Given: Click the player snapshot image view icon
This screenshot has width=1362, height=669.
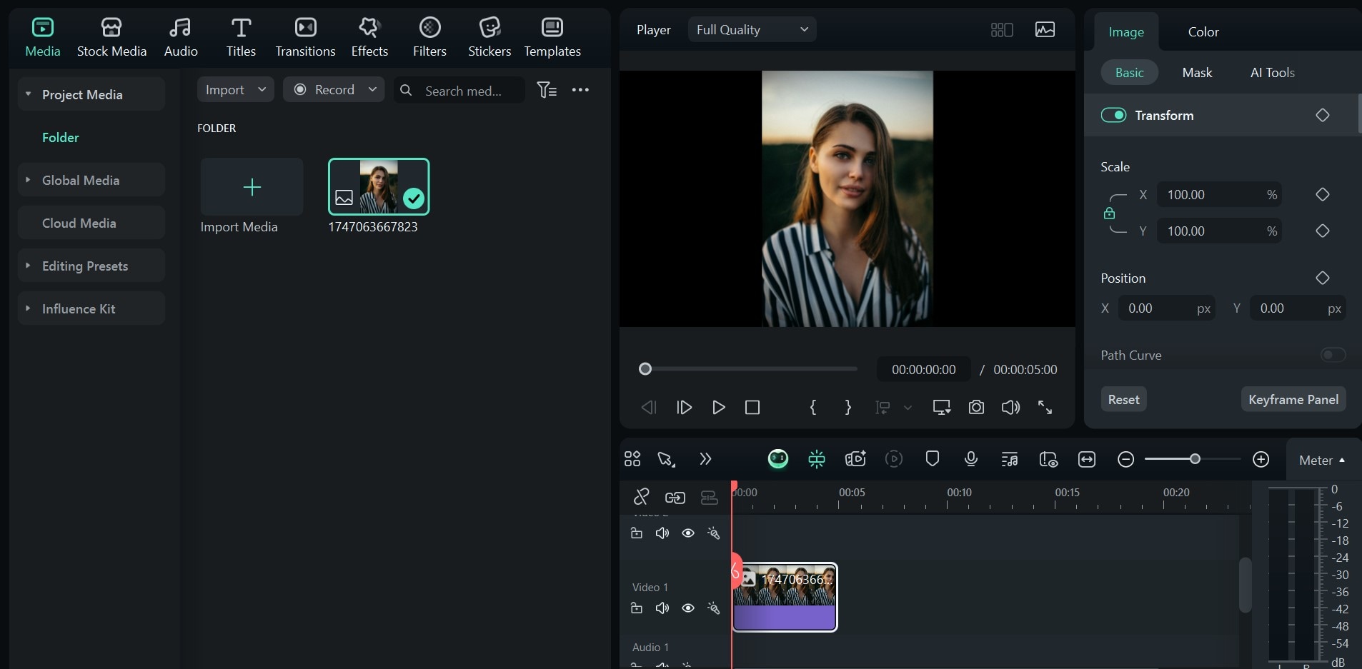Looking at the screenshot, I should 1045,29.
